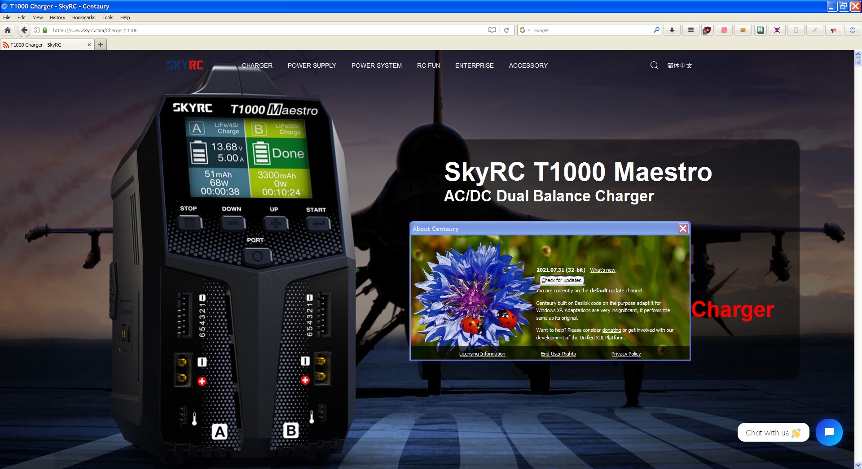This screenshot has width=862, height=469.
Task: Click the pencil edit extension icon
Action: point(814,30)
